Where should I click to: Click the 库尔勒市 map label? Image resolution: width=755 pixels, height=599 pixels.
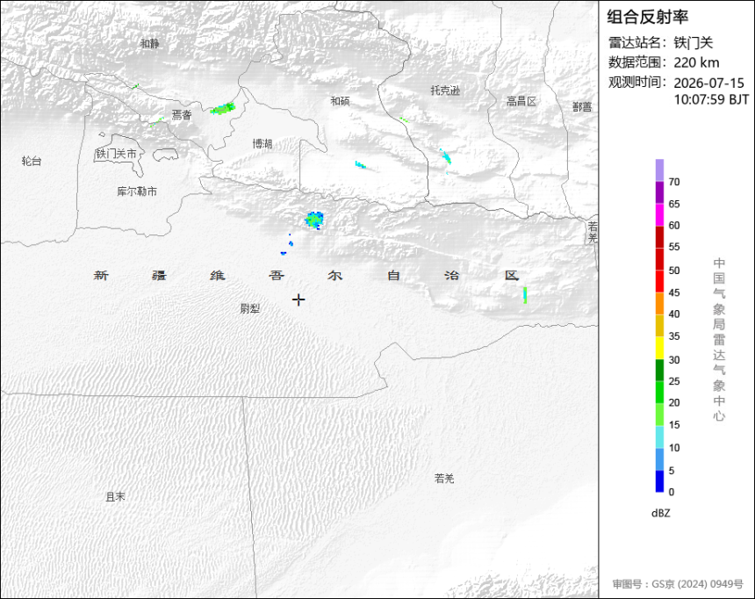click(137, 191)
